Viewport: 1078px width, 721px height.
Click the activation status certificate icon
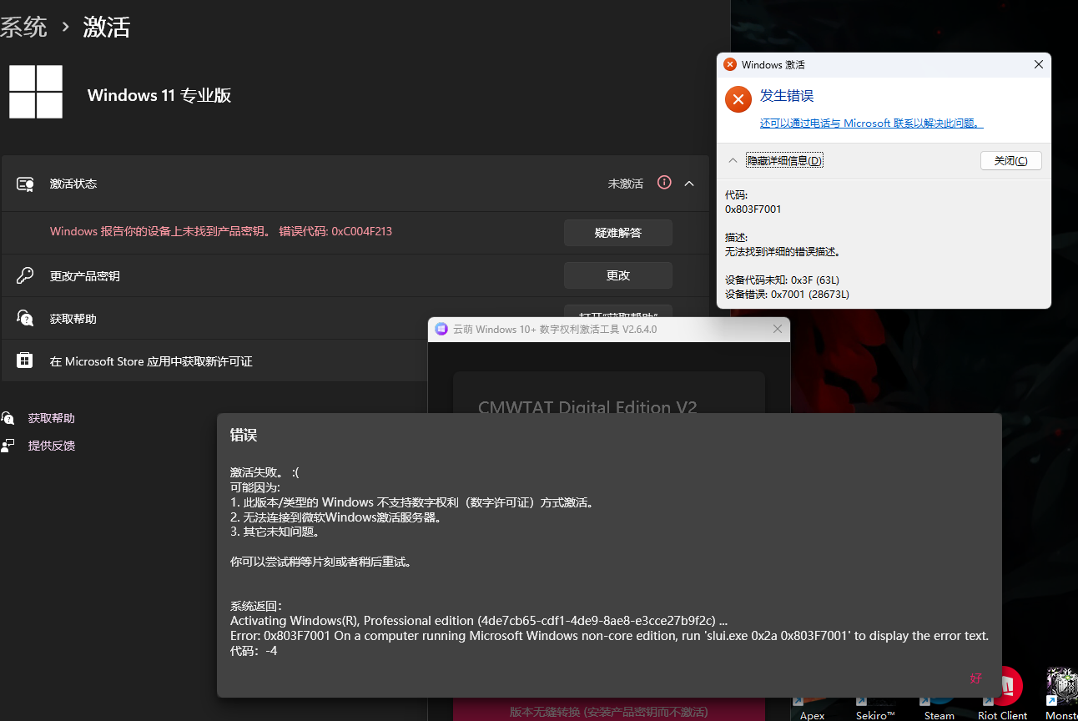pyautogui.click(x=25, y=183)
